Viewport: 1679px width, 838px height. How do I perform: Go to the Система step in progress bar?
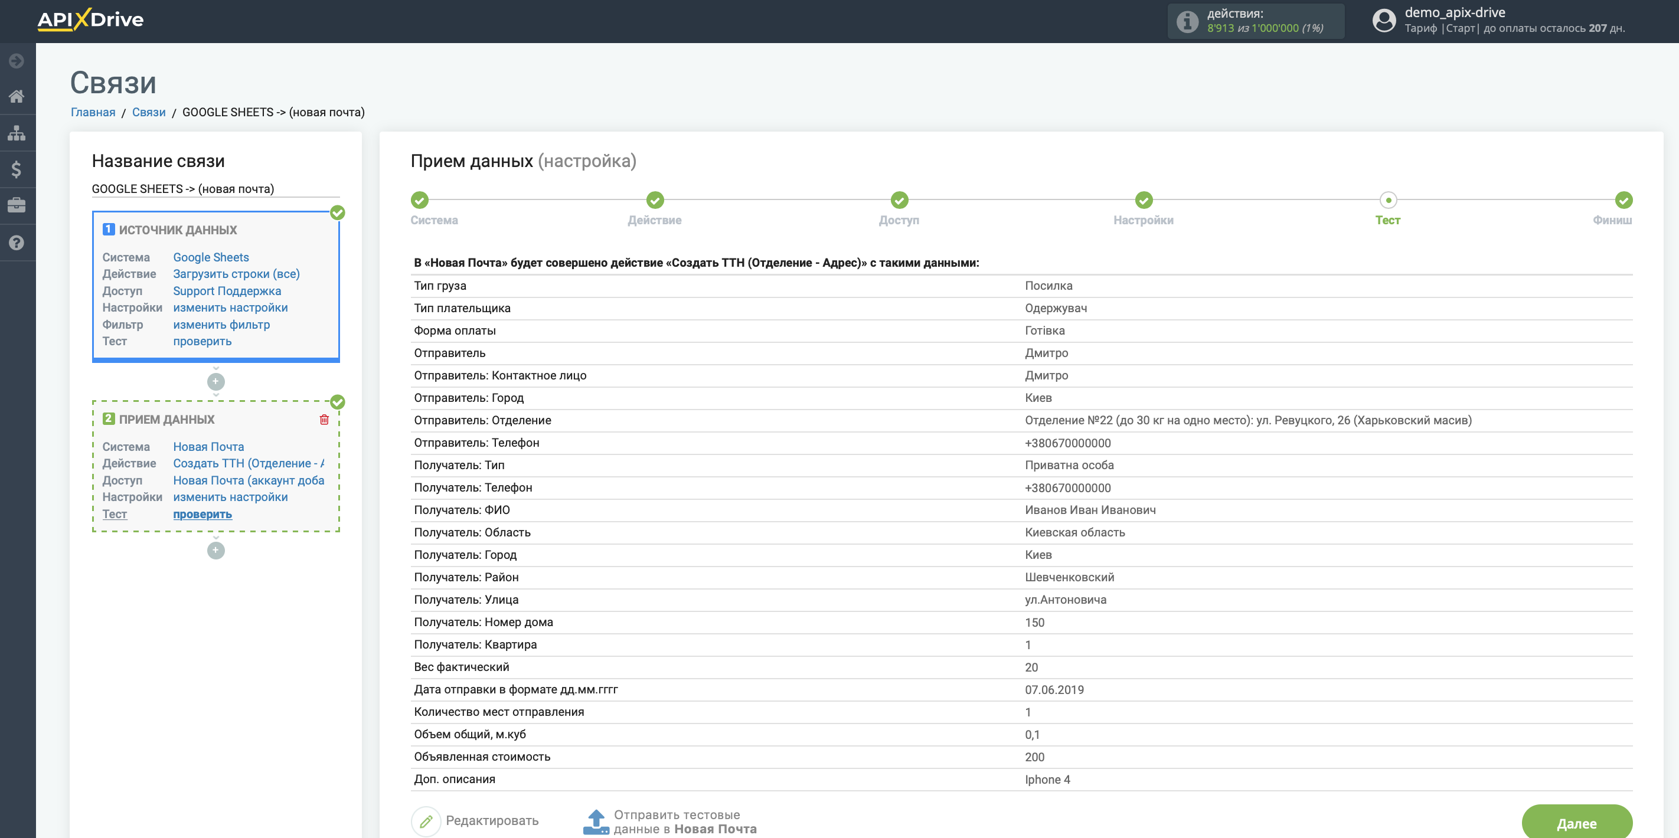[420, 200]
